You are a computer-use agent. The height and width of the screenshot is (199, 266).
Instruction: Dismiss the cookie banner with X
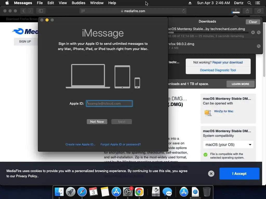pos(211,174)
